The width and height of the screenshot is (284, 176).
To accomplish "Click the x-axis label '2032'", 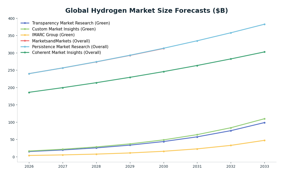I will point(231,166).
